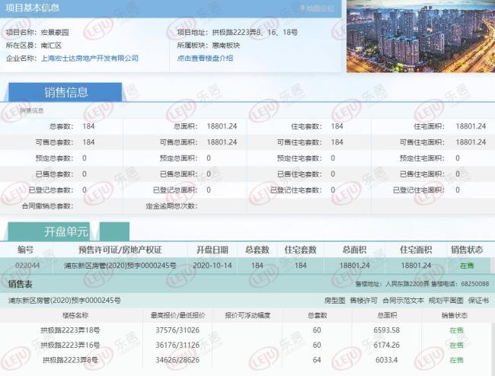Select the blank tab next to 开盘单元
The width and height of the screenshot is (495, 376).
114,231
